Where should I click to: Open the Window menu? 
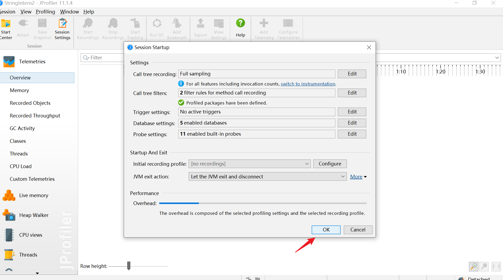(x=69, y=12)
